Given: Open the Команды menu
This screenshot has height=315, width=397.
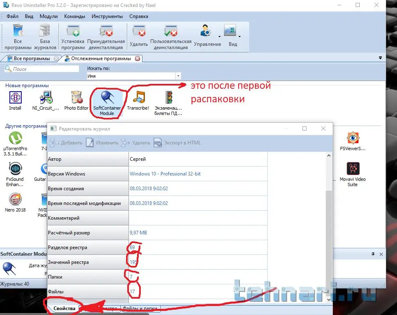Looking at the screenshot, I should click(x=74, y=16).
